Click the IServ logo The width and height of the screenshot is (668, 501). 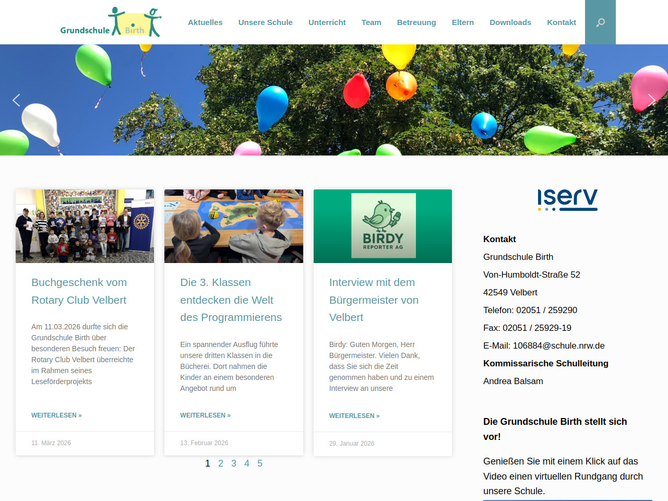pyautogui.click(x=567, y=199)
